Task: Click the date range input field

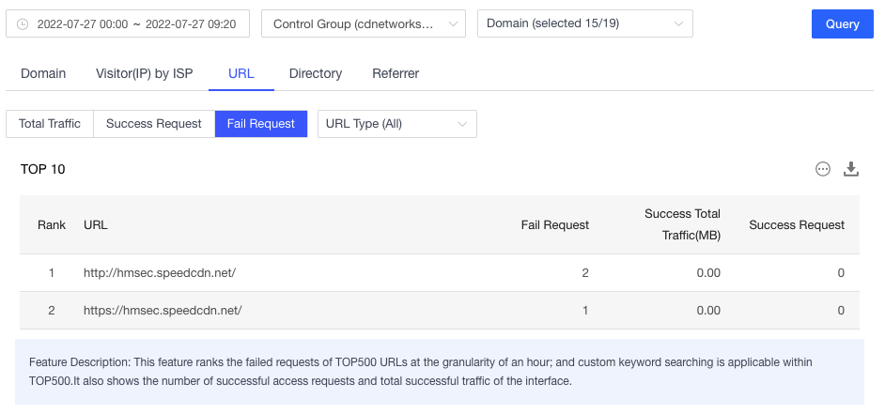Action: tap(137, 24)
